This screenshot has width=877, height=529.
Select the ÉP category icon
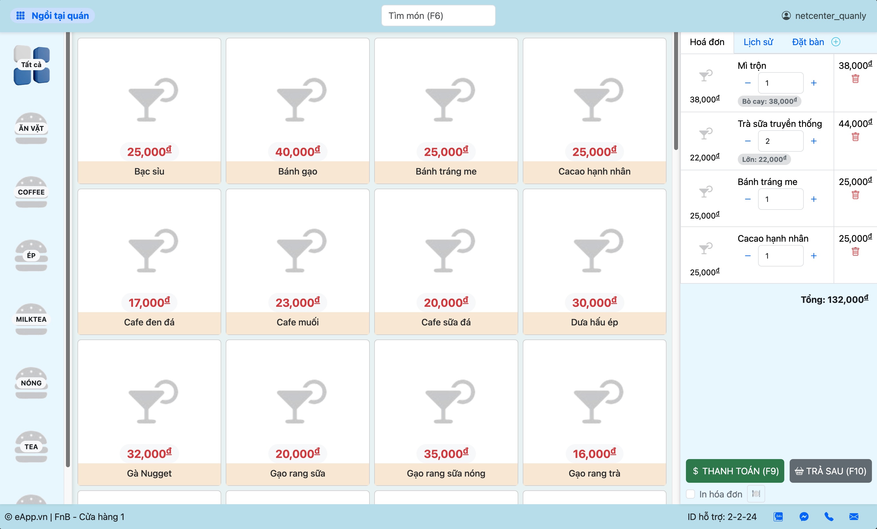click(x=31, y=255)
